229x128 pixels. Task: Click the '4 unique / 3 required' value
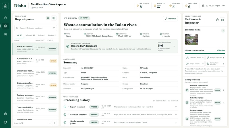[x=148, y=73]
